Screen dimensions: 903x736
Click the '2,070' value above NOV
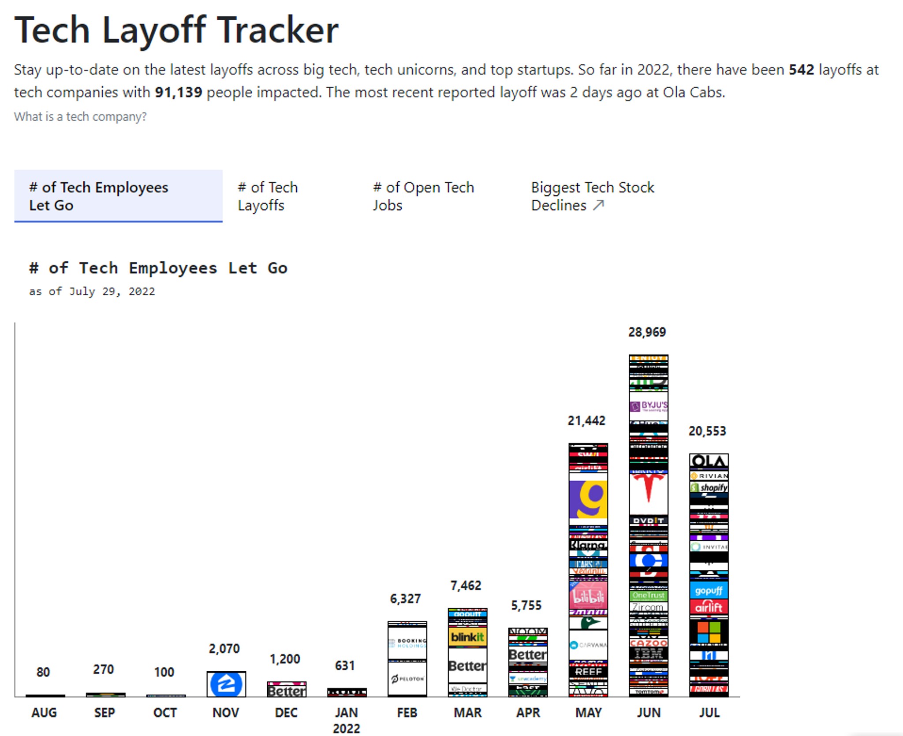(224, 649)
